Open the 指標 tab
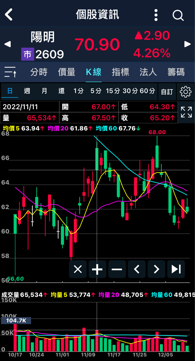 pos(120,72)
